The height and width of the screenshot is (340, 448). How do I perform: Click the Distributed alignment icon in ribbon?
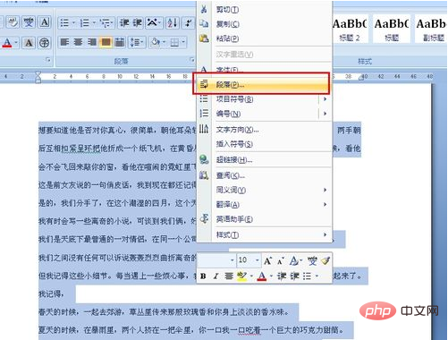coord(119,42)
